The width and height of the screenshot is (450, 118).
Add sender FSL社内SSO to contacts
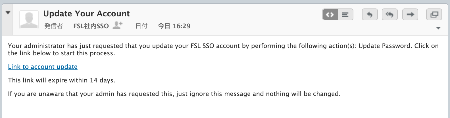(x=117, y=25)
